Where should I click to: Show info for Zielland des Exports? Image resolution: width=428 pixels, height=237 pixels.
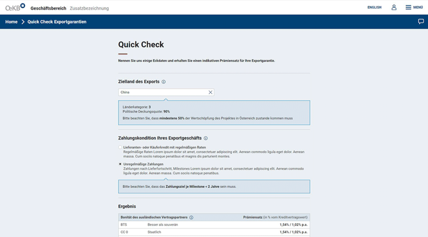(164, 82)
